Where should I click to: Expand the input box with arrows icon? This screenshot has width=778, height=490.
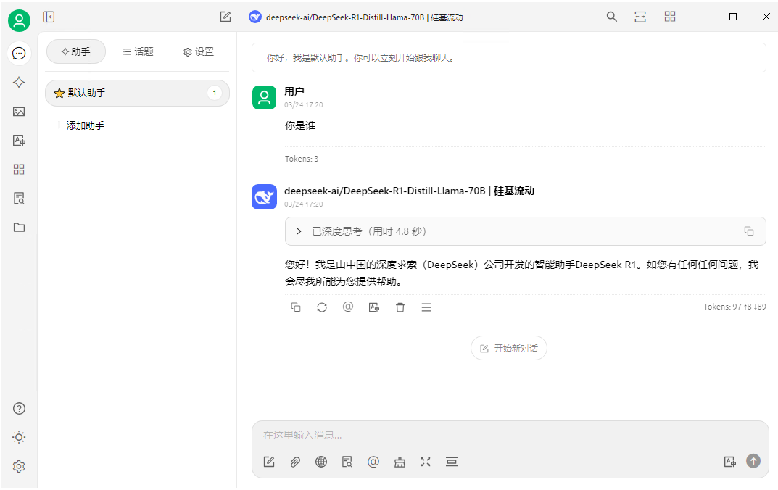pos(426,462)
